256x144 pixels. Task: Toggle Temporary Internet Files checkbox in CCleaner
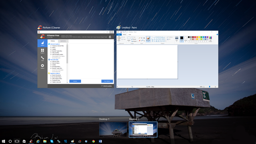(x=51, y=46)
